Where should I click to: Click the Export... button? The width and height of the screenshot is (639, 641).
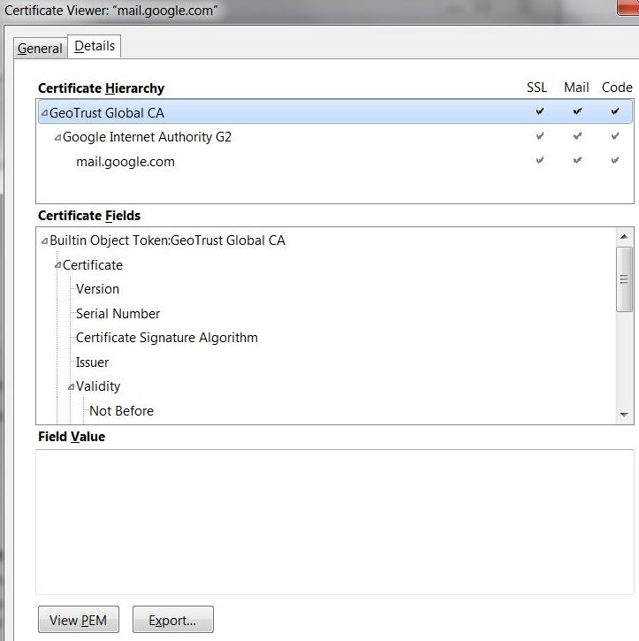coord(173,619)
